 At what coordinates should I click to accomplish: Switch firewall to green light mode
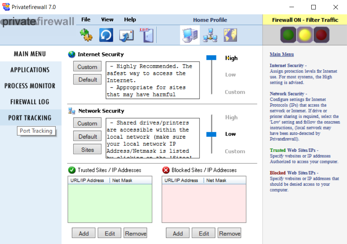click(288, 35)
